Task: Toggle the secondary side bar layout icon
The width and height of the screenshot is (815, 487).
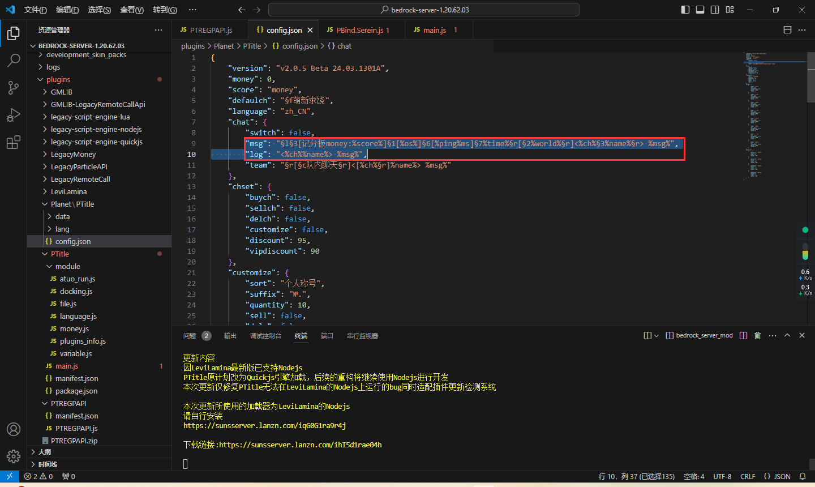Action: click(715, 10)
